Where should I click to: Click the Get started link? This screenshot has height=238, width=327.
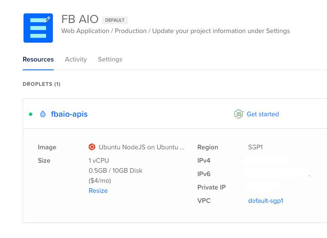click(263, 114)
